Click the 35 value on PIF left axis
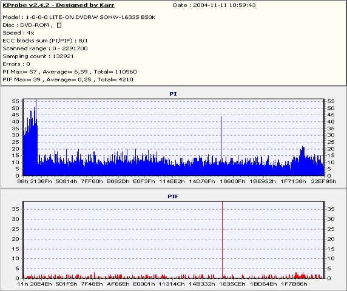Image resolution: width=347 pixels, height=291 pixels. pyautogui.click(x=16, y=209)
